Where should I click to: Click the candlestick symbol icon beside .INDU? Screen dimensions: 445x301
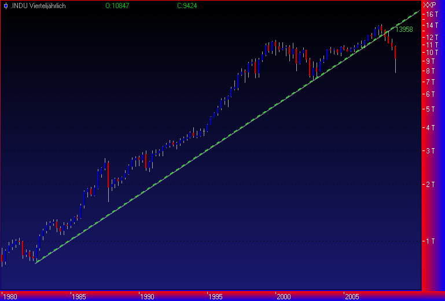[x=6, y=6]
